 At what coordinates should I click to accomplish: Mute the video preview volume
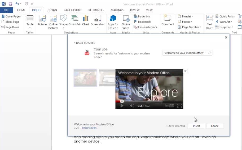click(132, 106)
